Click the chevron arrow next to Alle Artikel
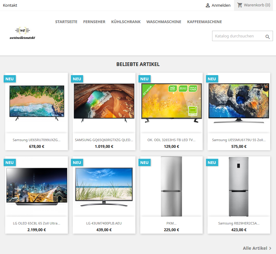Image resolution: width=276 pixels, height=254 pixels. [x=270, y=248]
